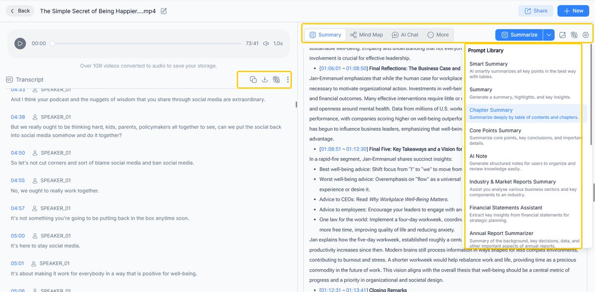Download the transcript

265,79
